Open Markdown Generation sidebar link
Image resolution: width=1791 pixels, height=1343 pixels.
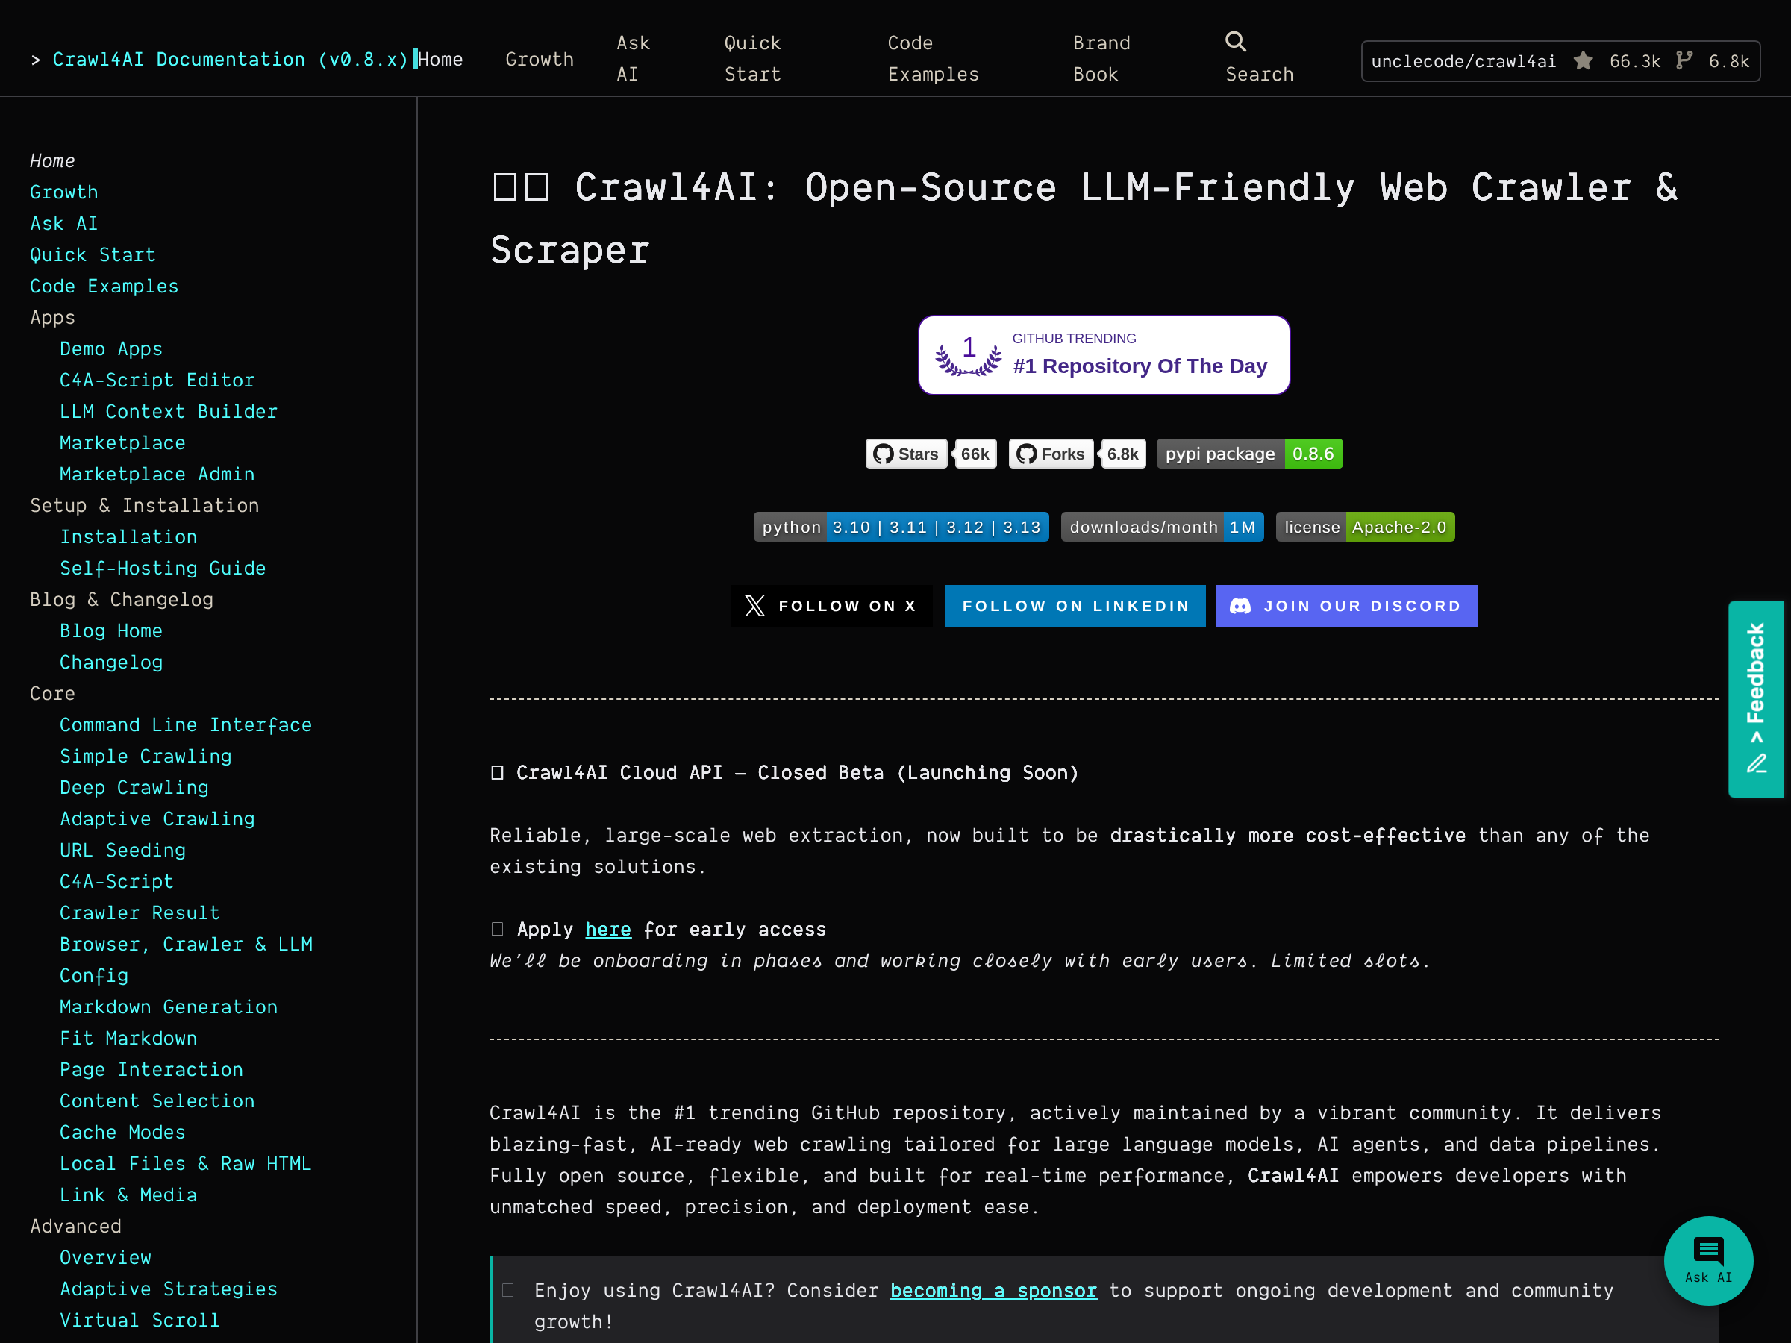(x=169, y=1007)
